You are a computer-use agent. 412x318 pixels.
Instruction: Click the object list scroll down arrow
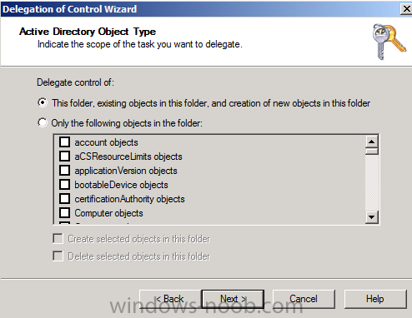coord(372,216)
